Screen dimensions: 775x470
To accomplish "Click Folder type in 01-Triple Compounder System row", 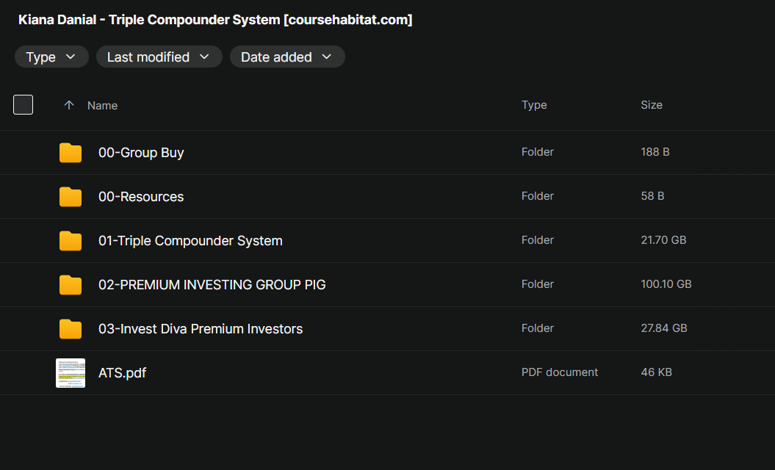I will tap(538, 239).
